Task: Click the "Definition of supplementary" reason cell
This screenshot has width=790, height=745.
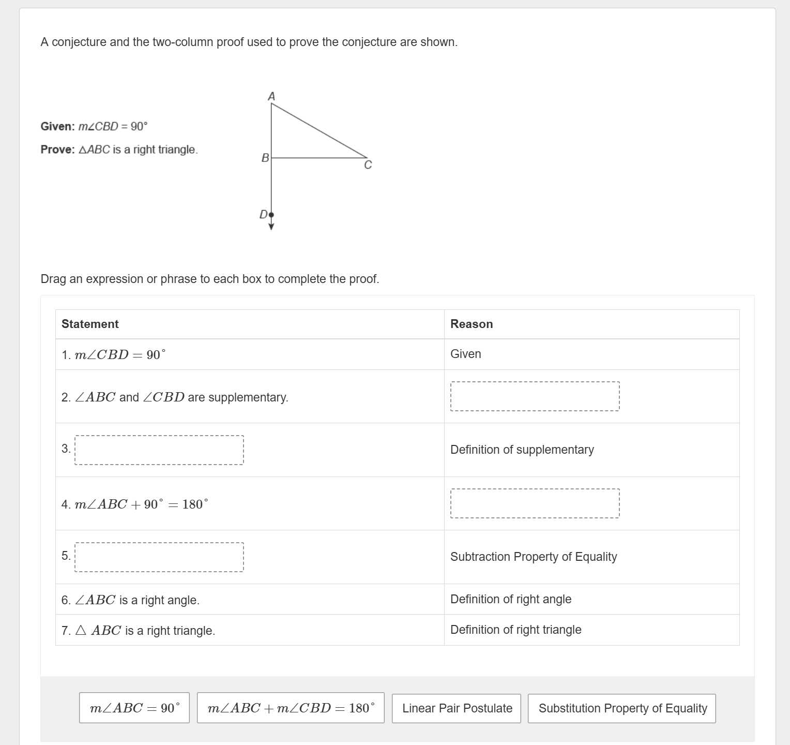Action: pyautogui.click(x=522, y=450)
